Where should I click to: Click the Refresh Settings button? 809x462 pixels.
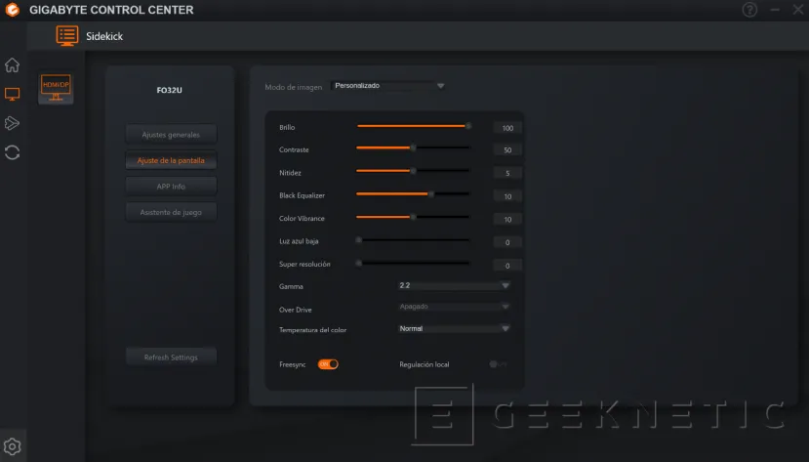coord(171,357)
